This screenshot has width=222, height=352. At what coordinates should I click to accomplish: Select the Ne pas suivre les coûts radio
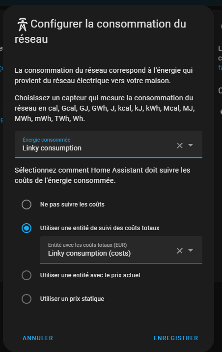(x=27, y=205)
